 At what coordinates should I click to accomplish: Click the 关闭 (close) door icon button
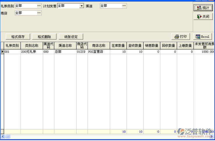pyautogui.click(x=203, y=17)
